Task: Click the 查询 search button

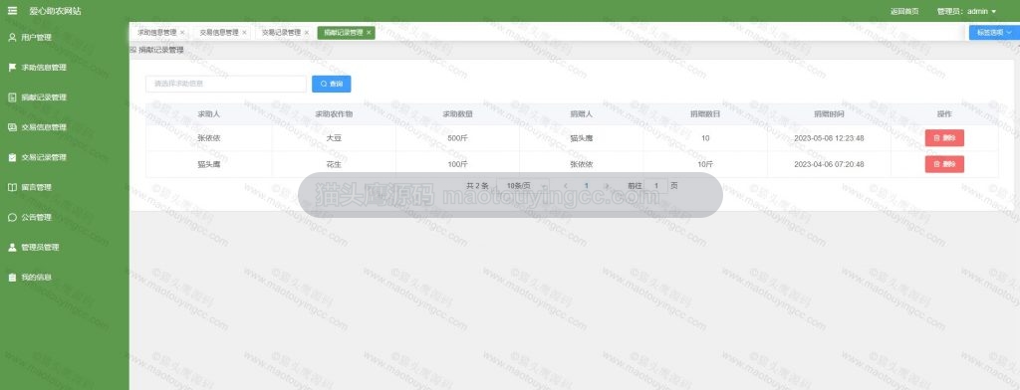Action: [x=331, y=84]
